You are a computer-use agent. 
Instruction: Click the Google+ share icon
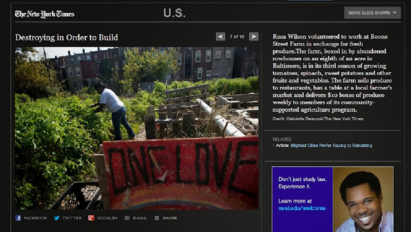click(x=91, y=218)
